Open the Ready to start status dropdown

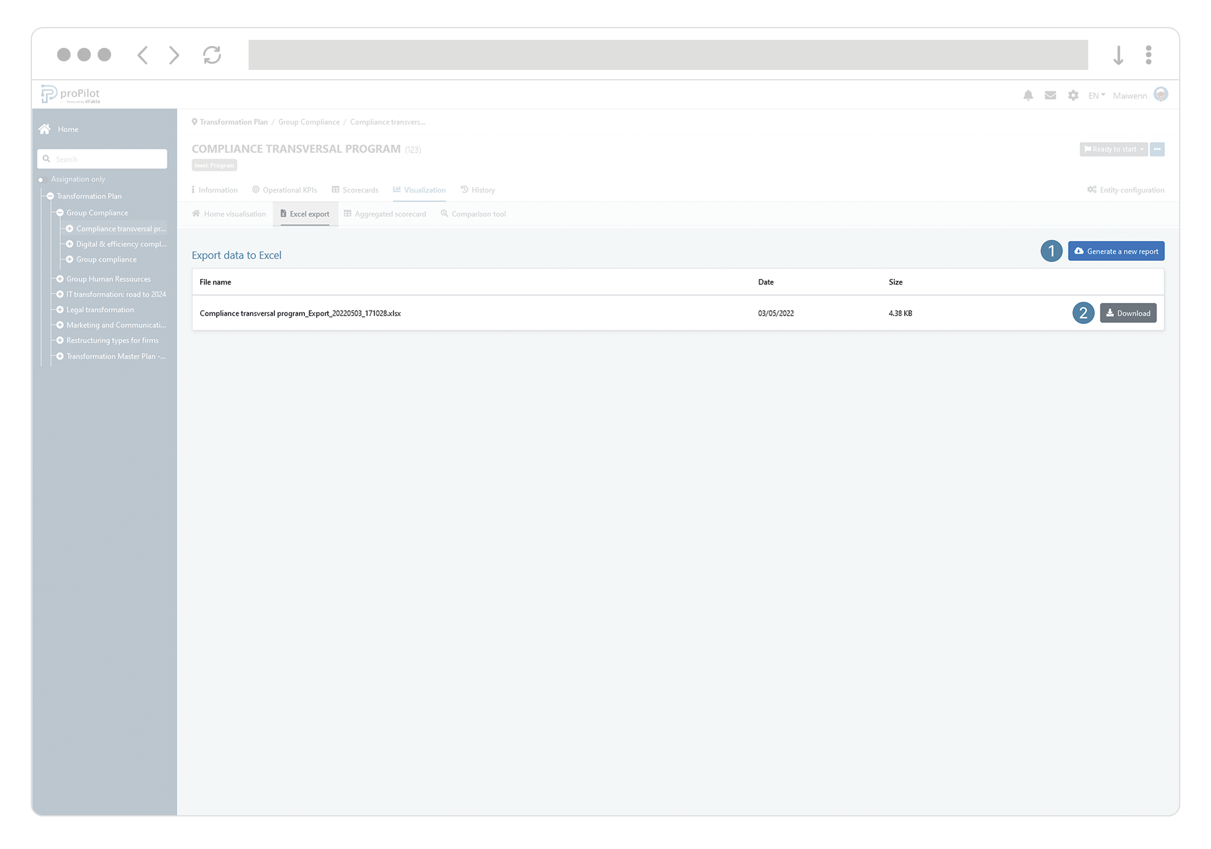1113,149
